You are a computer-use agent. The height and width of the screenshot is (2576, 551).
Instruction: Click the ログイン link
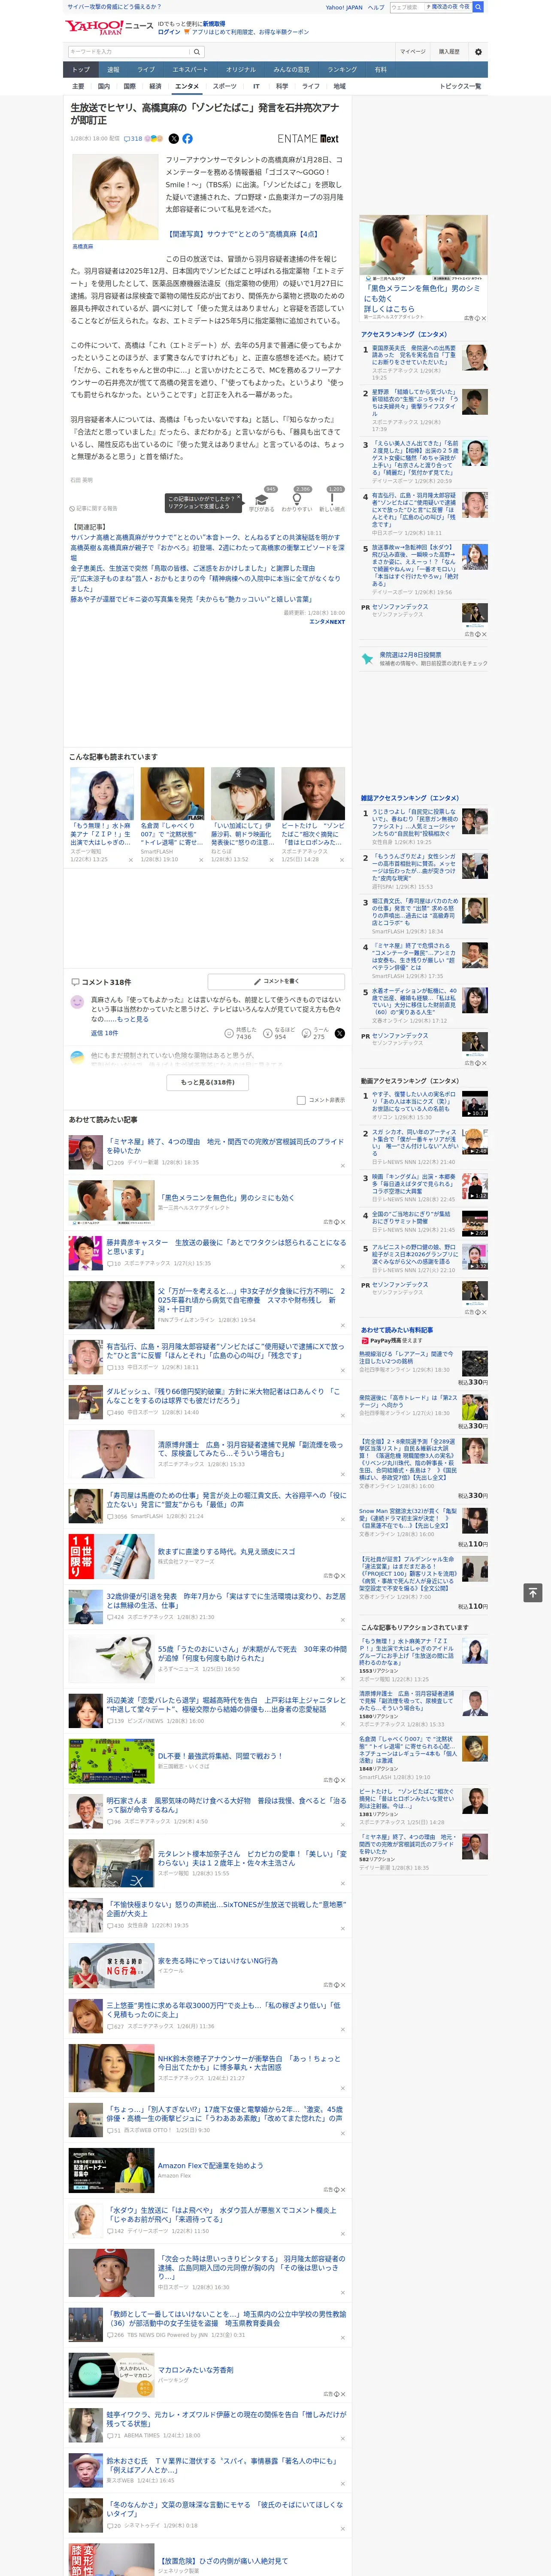point(169,32)
